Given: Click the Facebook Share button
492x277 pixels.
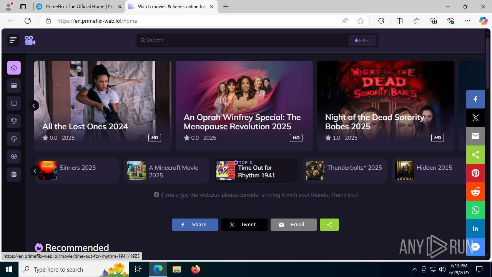Looking at the screenshot, I should [x=195, y=225].
